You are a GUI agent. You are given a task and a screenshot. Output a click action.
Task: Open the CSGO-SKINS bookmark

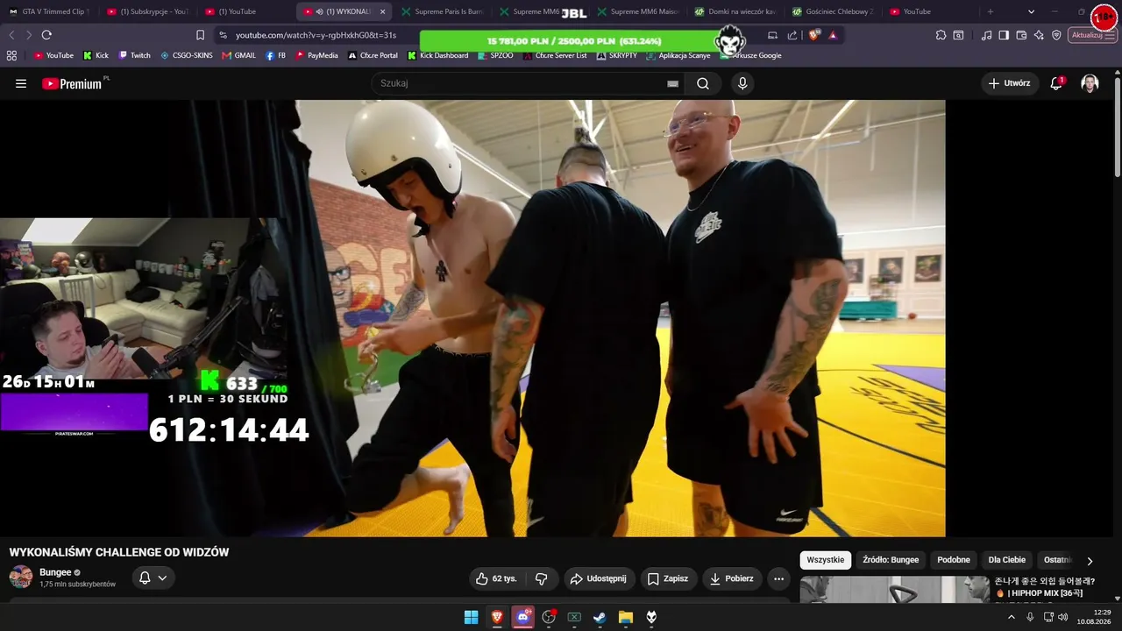coord(187,55)
